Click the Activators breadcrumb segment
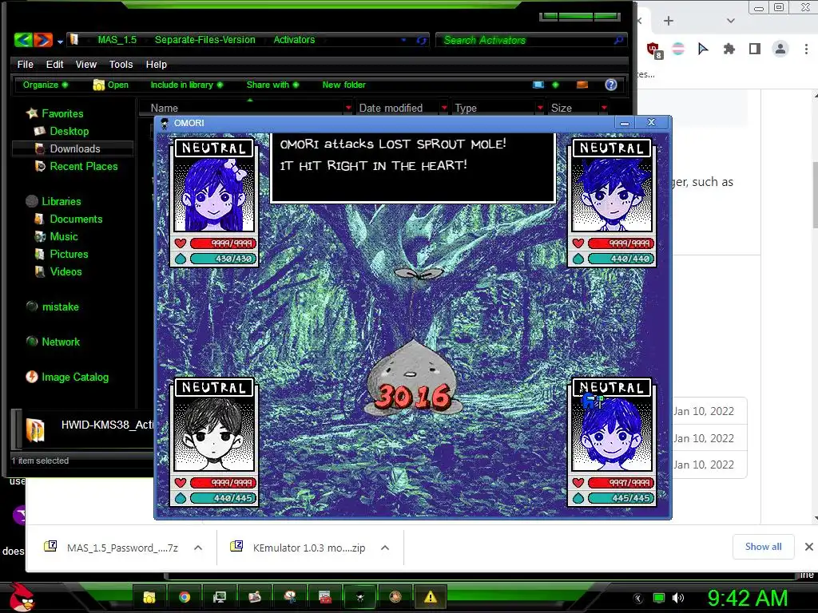The image size is (818, 613). click(294, 40)
